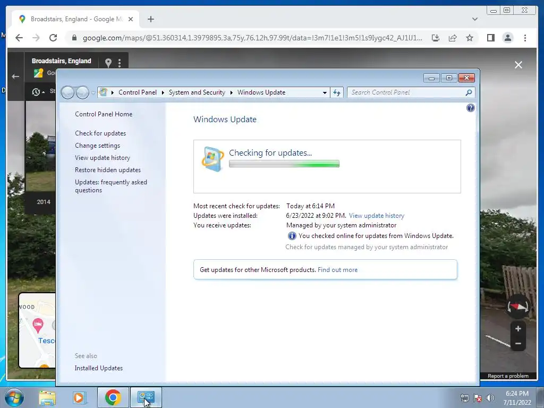
Task: Select the Broadstairs, England Google Maps tab
Action: [75, 19]
